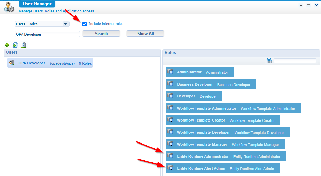Click the green plus add user icon
This screenshot has height=176, width=321.
click(x=7, y=45)
